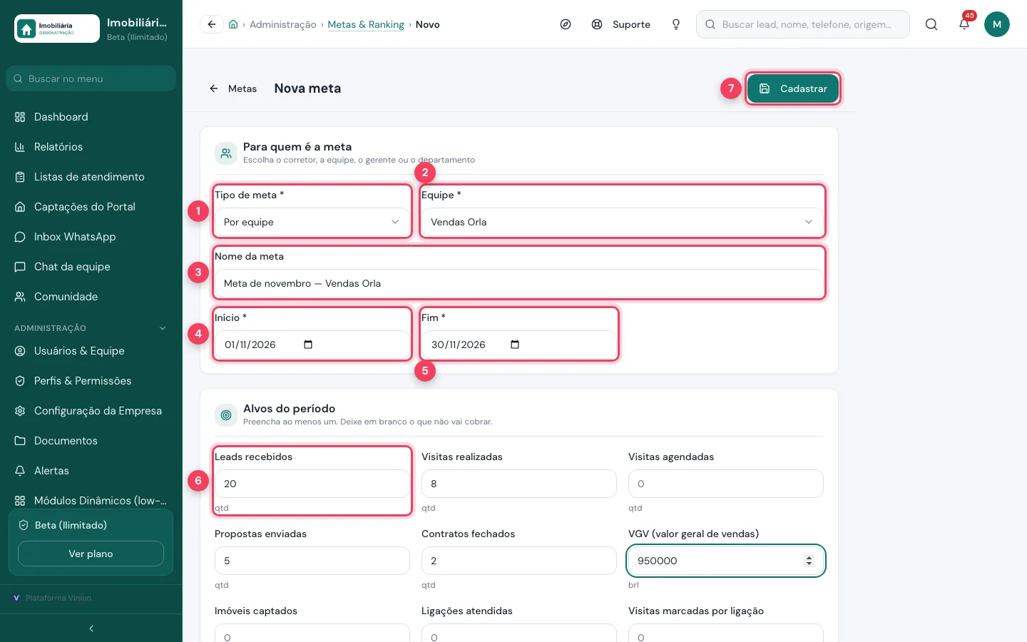This screenshot has height=642, width=1027.
Task: Click the Imobiliária logo in sidebar
Action: [x=57, y=29]
